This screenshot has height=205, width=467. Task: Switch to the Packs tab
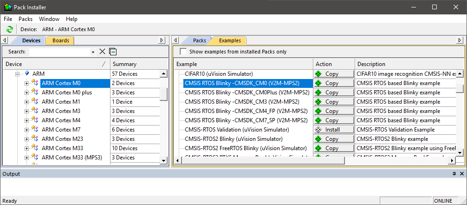[x=199, y=40]
